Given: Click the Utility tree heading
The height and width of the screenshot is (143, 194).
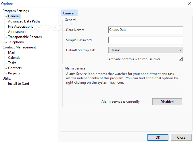Looking at the screenshot, I should (7, 78).
